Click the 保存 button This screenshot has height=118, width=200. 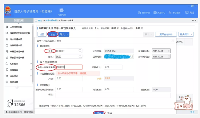(99, 113)
